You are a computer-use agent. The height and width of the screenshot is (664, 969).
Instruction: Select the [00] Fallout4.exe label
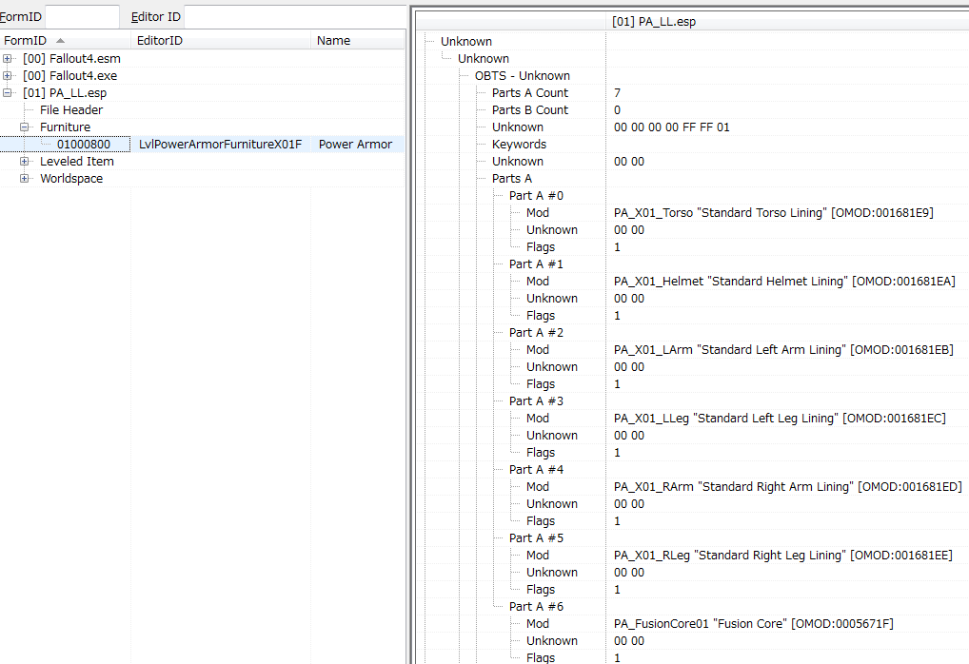[x=69, y=76]
